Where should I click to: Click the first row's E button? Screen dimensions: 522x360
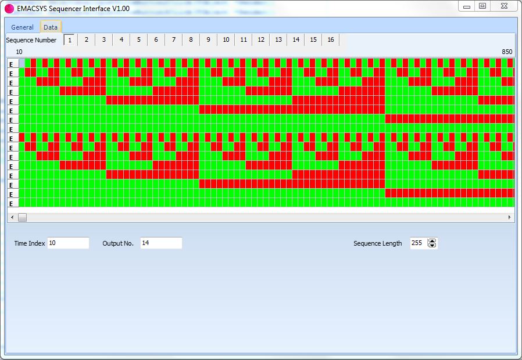pyautogui.click(x=12, y=63)
